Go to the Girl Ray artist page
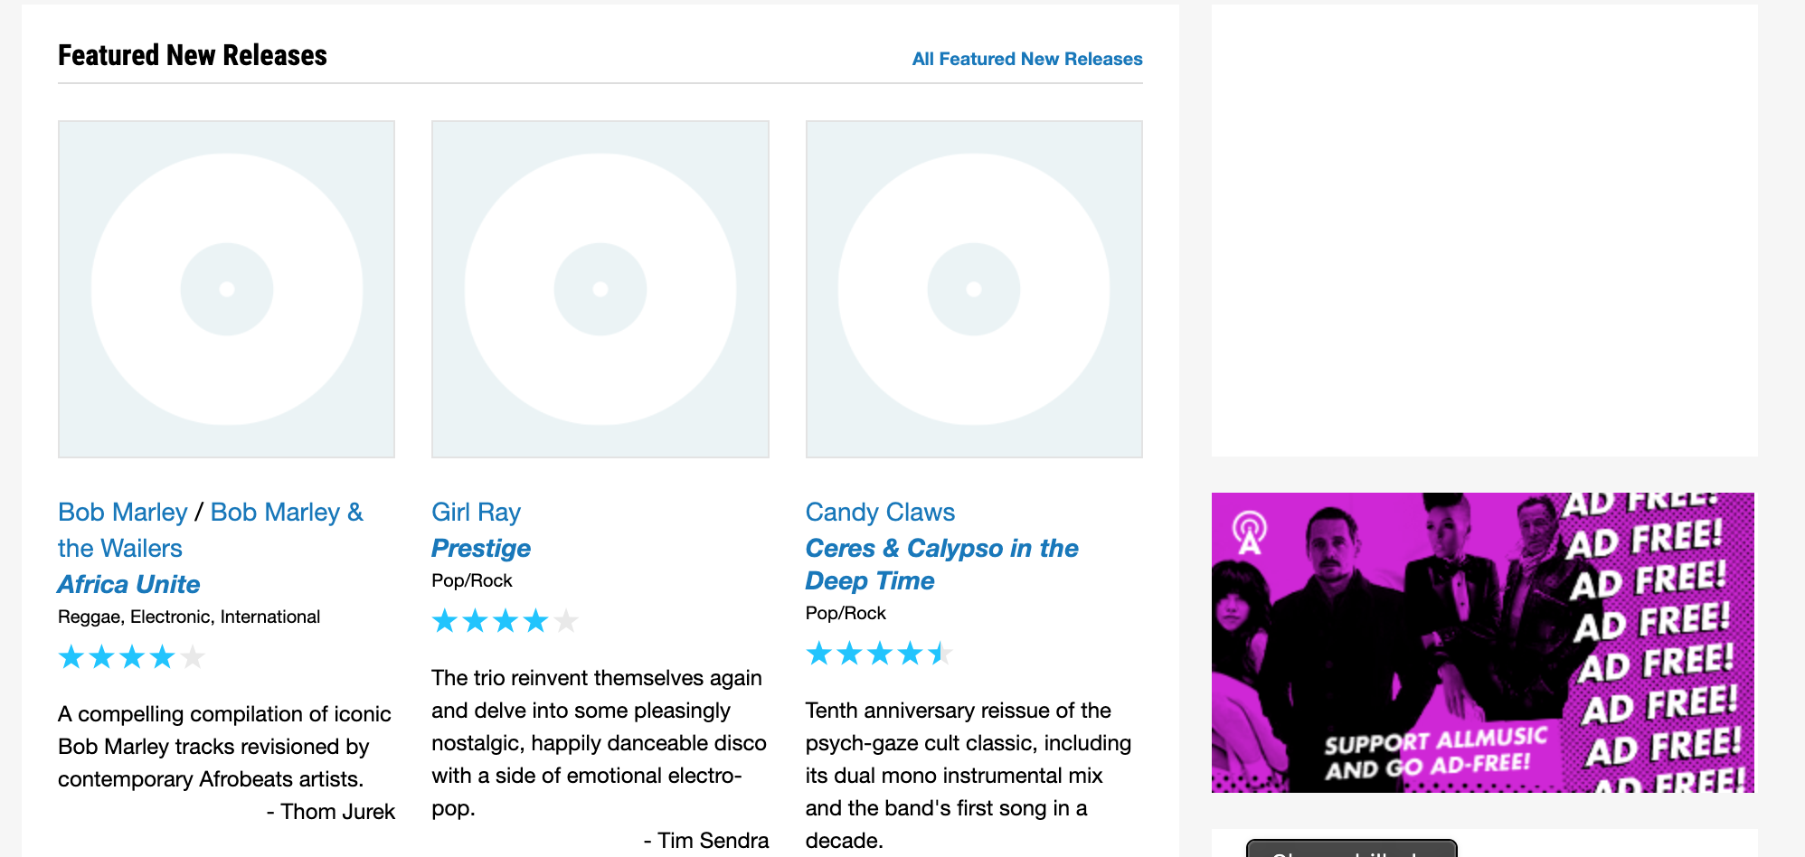The width and height of the screenshot is (1805, 857). (476, 513)
